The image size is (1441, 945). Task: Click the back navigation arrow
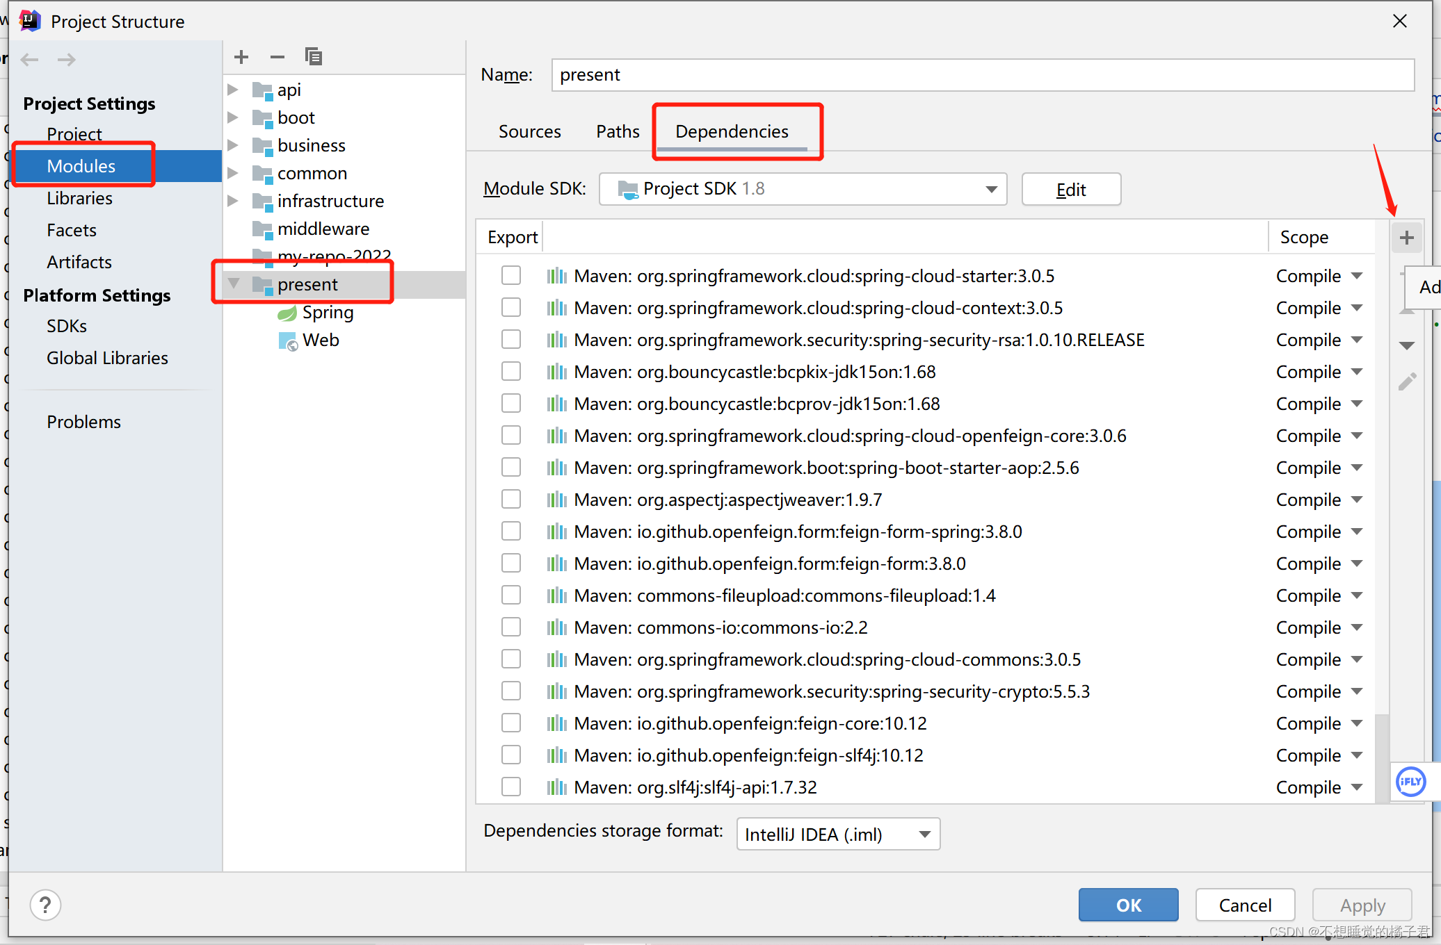pyautogui.click(x=30, y=60)
